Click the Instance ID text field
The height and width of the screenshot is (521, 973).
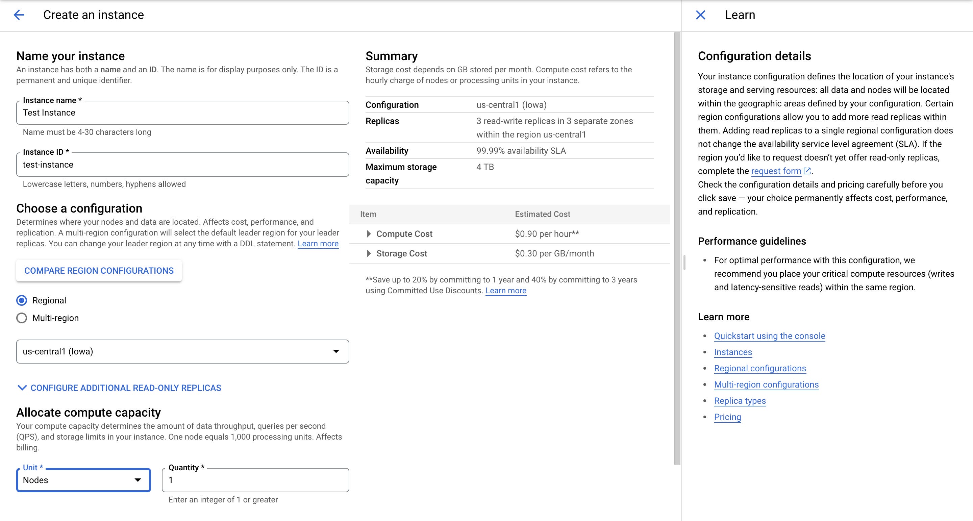click(x=182, y=165)
